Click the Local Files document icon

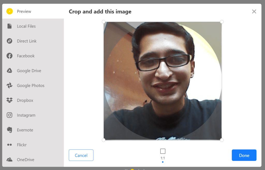pyautogui.click(x=10, y=26)
